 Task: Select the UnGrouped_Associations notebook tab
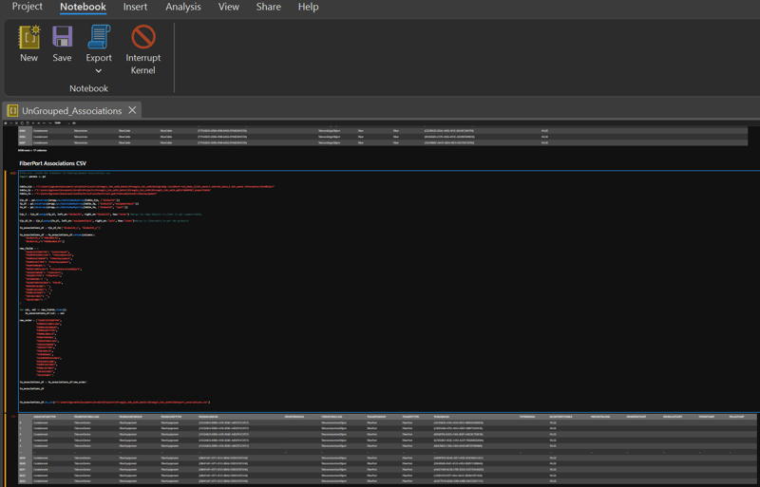[x=72, y=111]
